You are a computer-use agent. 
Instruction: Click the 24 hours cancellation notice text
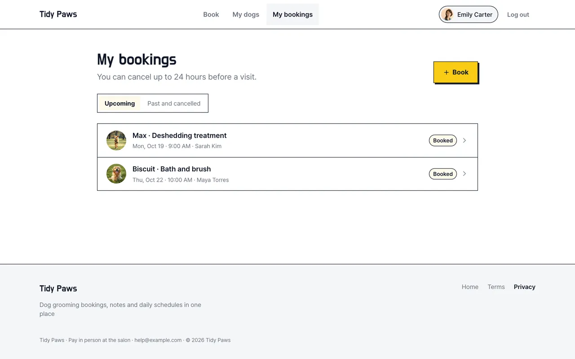pos(177,77)
